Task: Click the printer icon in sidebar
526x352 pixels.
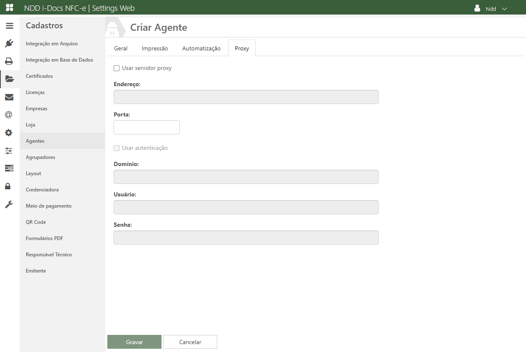Action: [9, 61]
